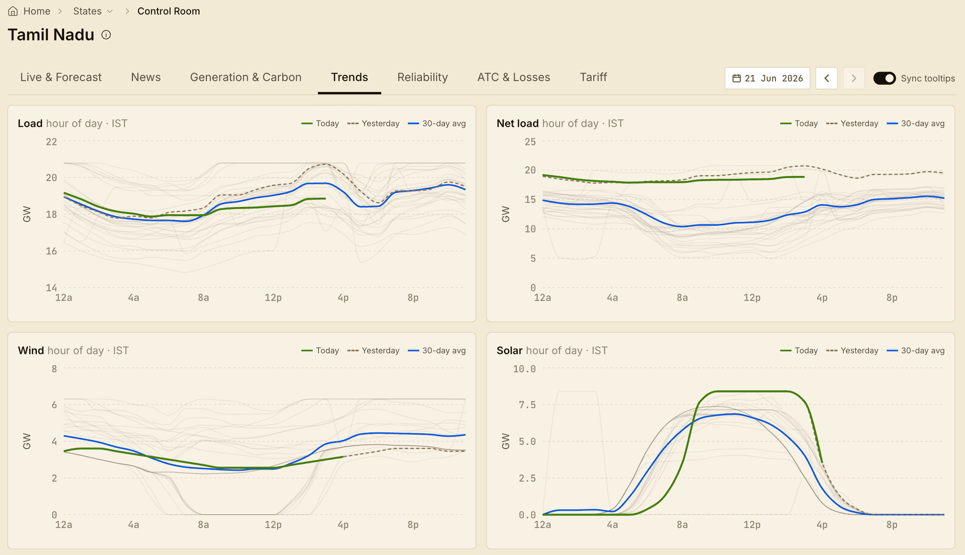Click the Home breadcrumb link
This screenshot has height=555, width=965.
(37, 11)
